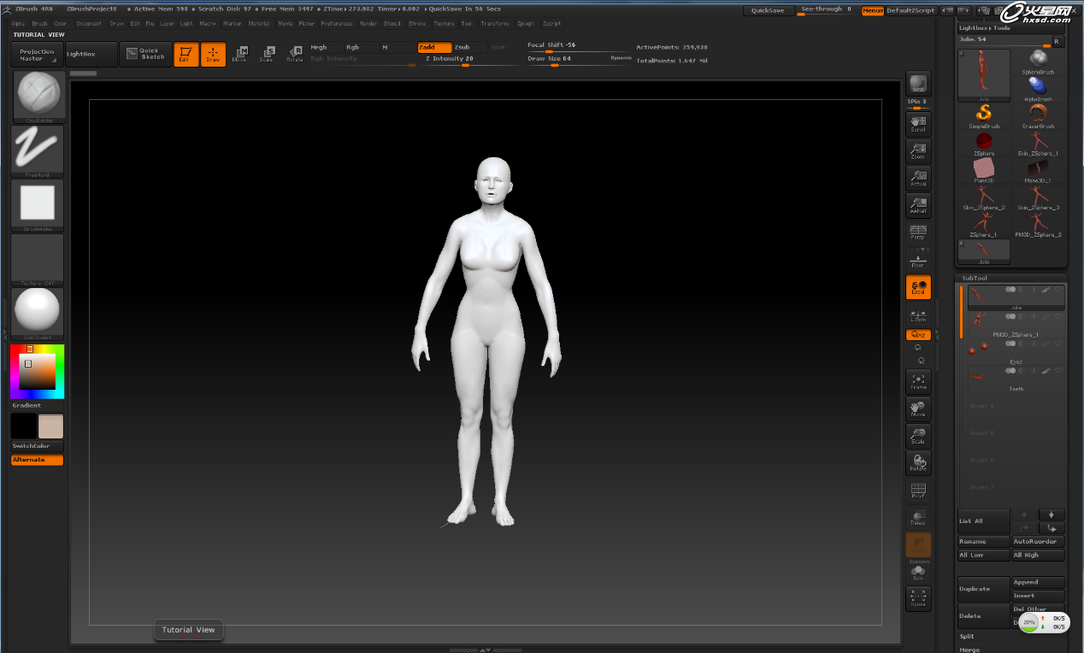Click the QuickSave button

point(768,10)
